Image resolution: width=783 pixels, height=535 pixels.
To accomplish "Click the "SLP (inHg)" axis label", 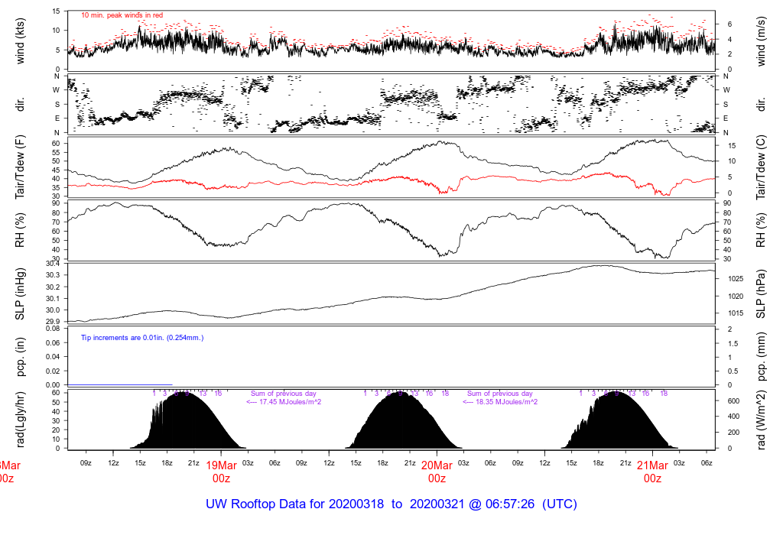I will pyautogui.click(x=20, y=294).
